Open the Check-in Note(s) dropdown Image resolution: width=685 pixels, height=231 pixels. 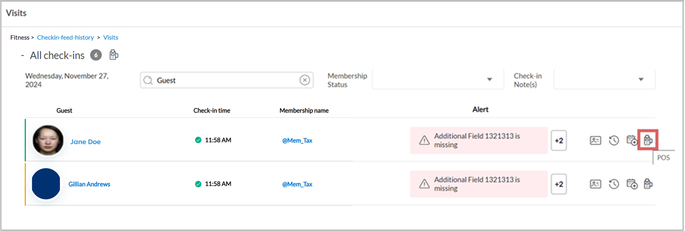click(x=604, y=79)
